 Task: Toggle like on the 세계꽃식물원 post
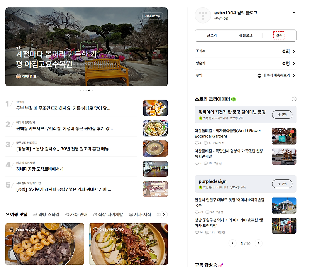[x=197, y=142]
